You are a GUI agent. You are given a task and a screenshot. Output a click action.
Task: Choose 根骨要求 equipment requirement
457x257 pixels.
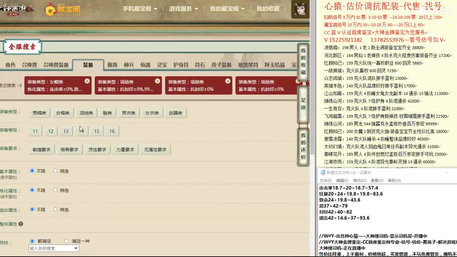(69, 150)
